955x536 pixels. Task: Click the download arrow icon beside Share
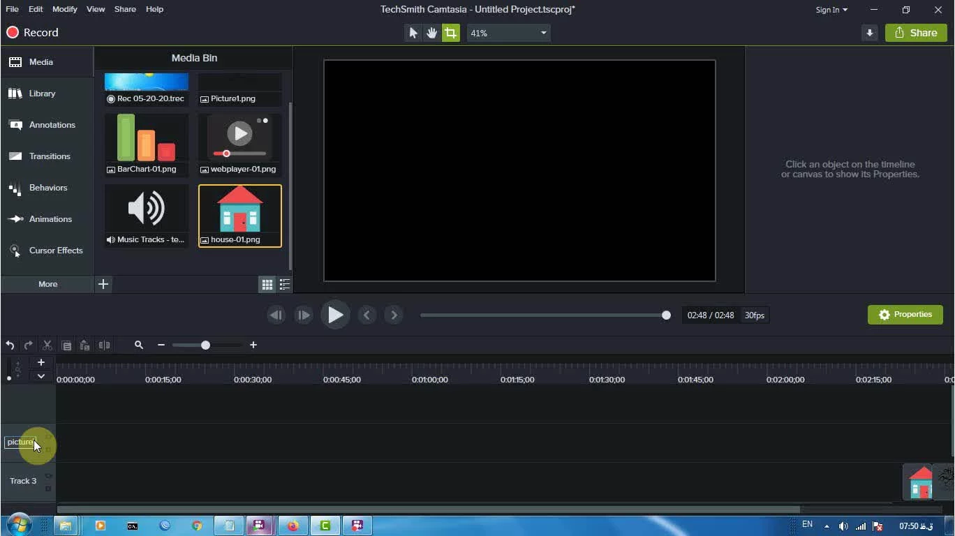[x=869, y=33]
